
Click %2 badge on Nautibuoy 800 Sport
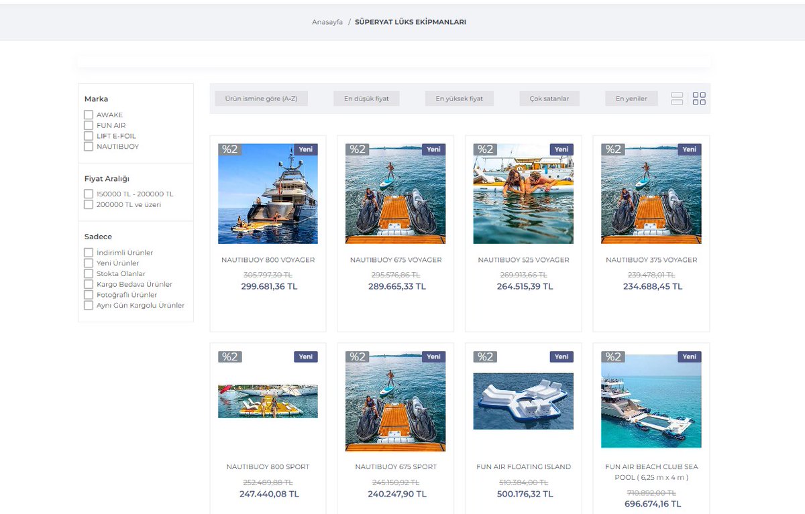click(229, 357)
